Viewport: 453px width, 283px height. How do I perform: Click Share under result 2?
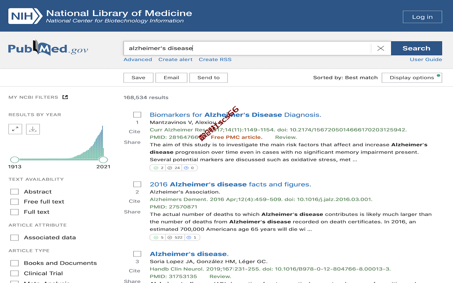[x=132, y=212]
